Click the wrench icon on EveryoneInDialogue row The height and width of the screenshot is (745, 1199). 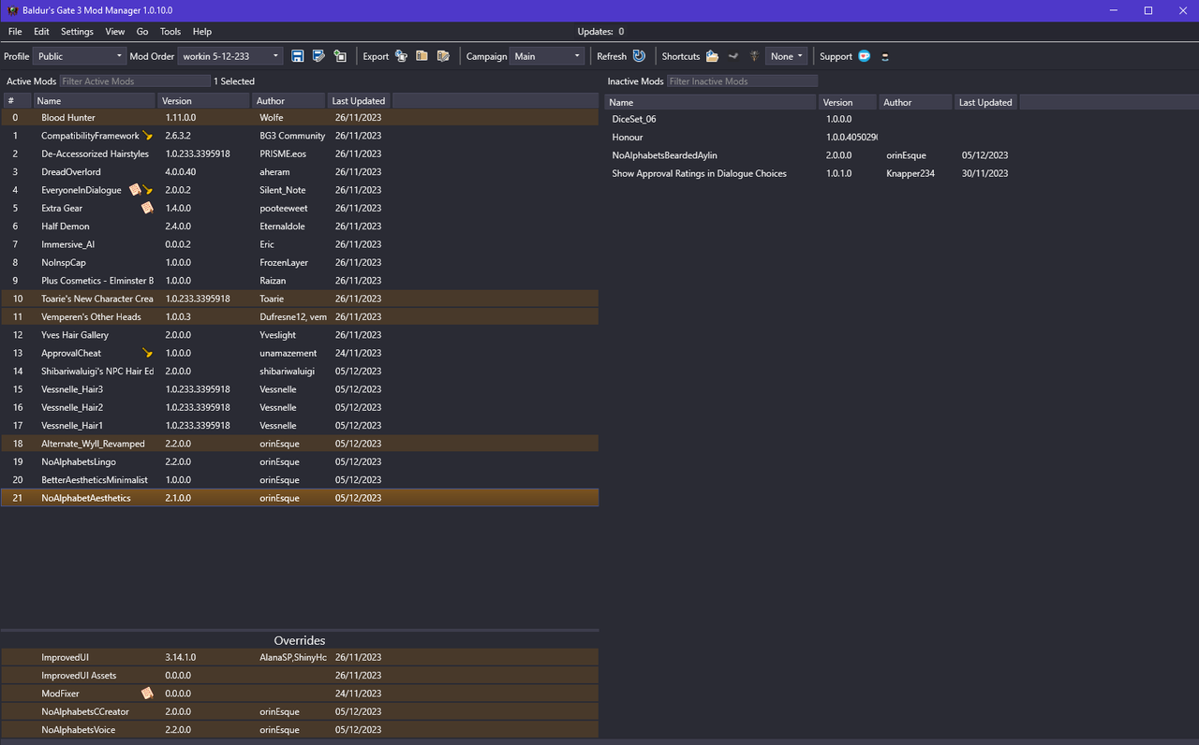147,190
